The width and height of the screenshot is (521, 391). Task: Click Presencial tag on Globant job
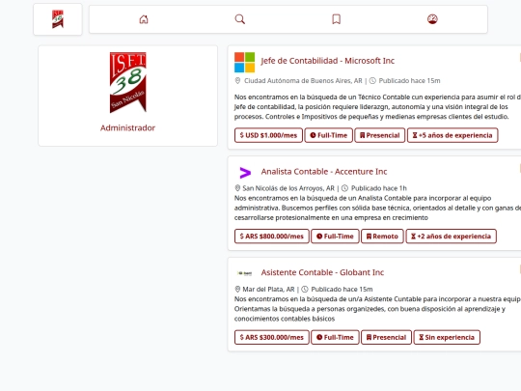pyautogui.click(x=387, y=337)
